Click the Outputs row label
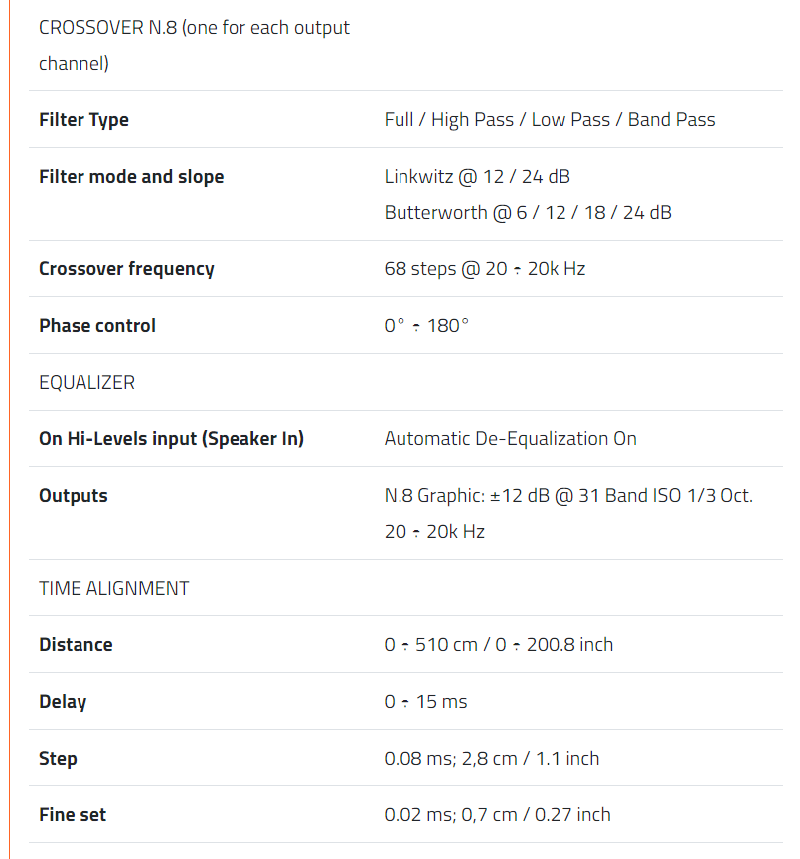 [74, 496]
